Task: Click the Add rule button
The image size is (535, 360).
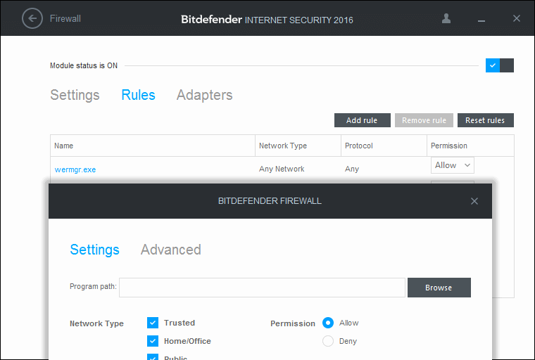Action: pyautogui.click(x=362, y=120)
